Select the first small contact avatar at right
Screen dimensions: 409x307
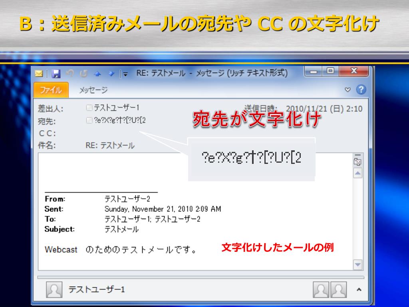tap(321, 289)
